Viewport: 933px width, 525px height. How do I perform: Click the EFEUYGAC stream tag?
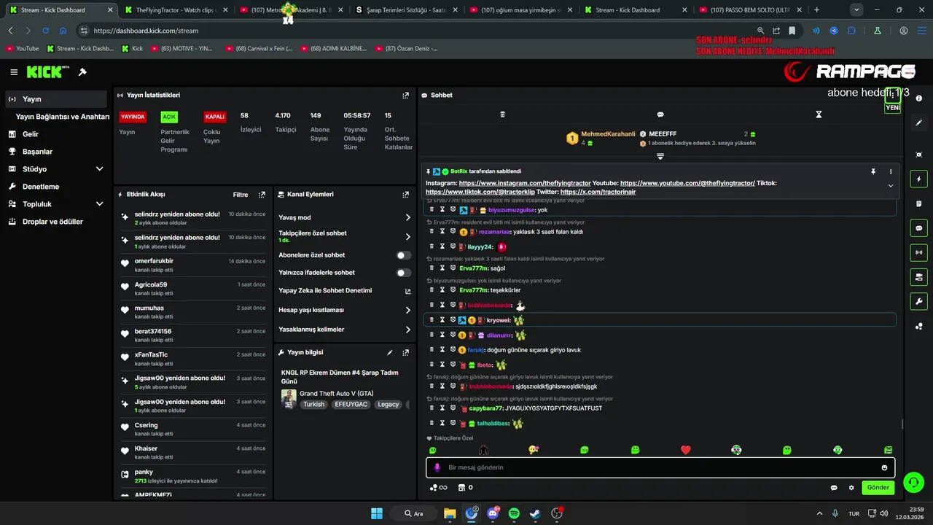pyautogui.click(x=351, y=404)
